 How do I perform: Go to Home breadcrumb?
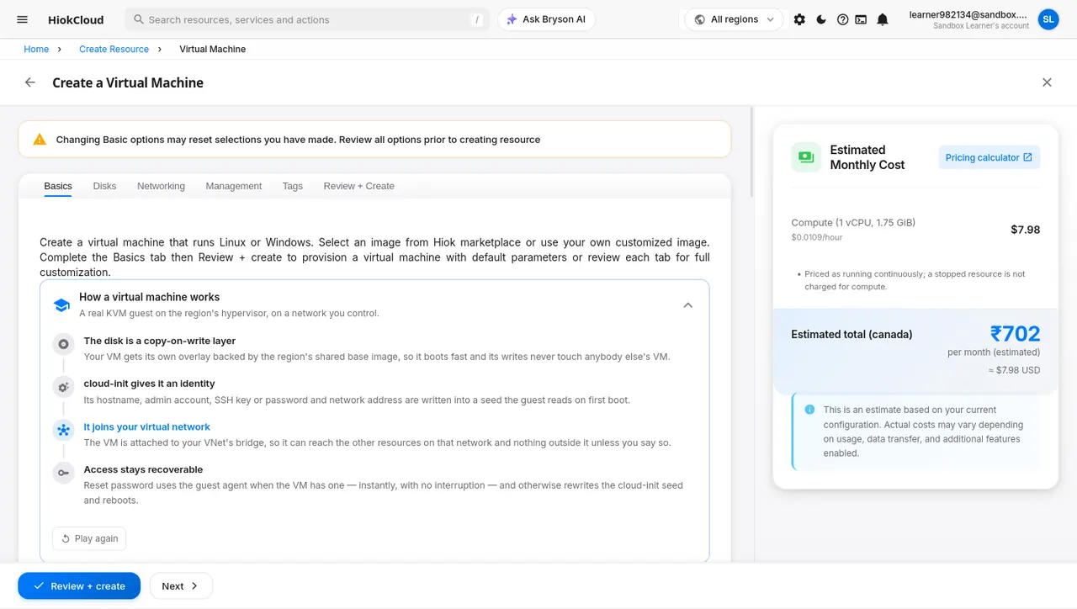coord(36,50)
